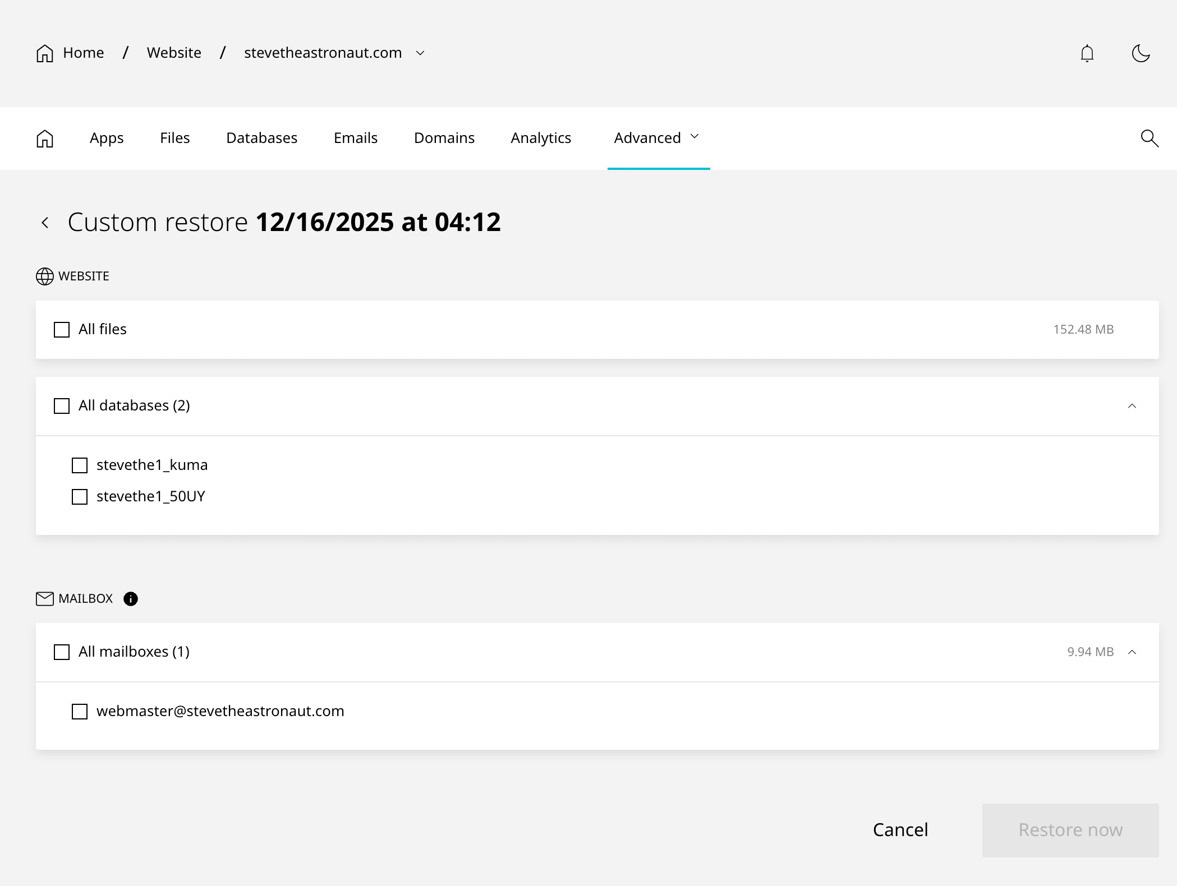Click the Mailbox info icon
The width and height of the screenshot is (1177, 886).
pyautogui.click(x=131, y=599)
